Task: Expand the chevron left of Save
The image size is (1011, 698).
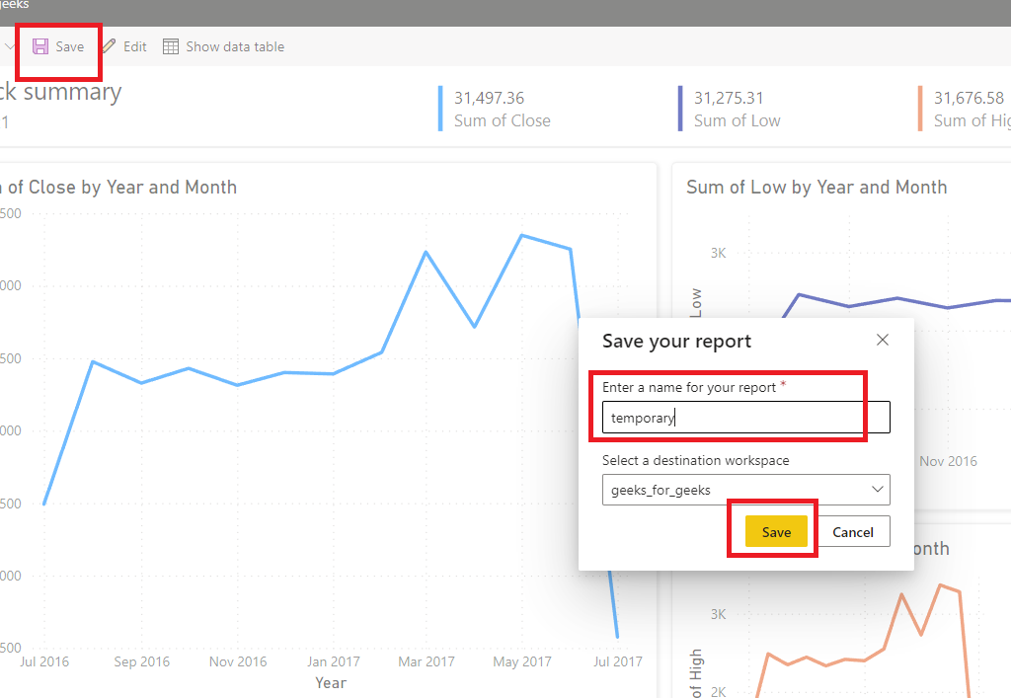Action: tap(10, 46)
